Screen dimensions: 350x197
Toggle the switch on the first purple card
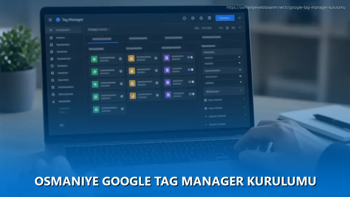(190, 57)
